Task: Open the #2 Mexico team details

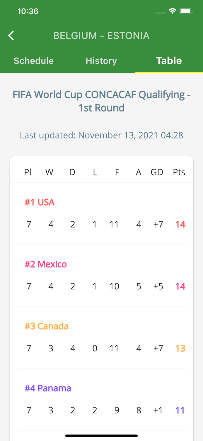Action: pos(46,264)
